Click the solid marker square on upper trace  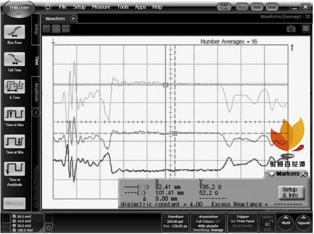[x=165, y=85]
